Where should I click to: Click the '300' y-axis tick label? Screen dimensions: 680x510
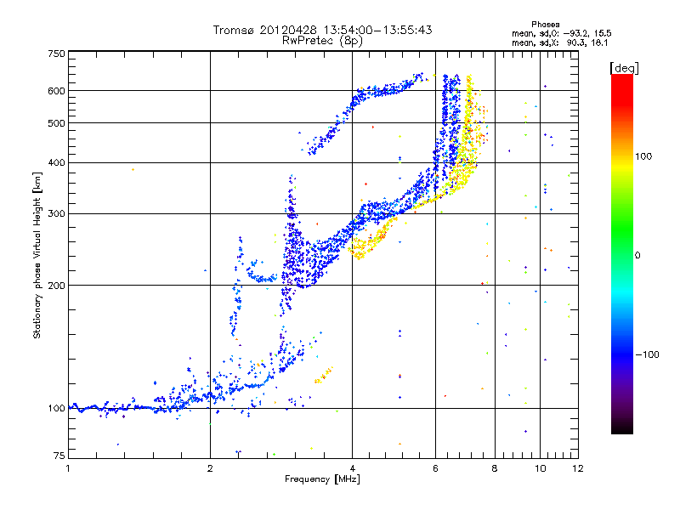pyautogui.click(x=57, y=214)
